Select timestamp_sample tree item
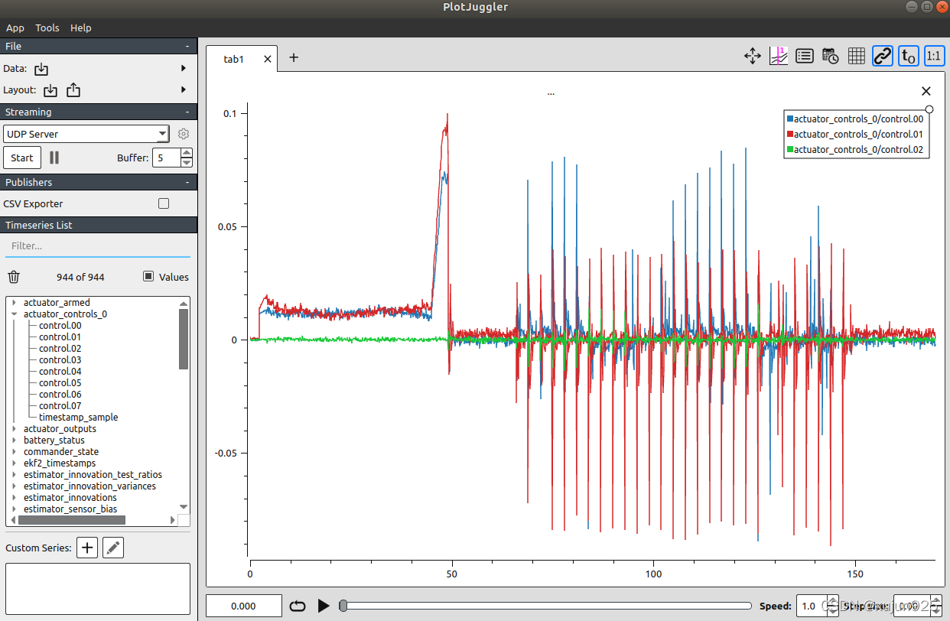Image resolution: width=950 pixels, height=621 pixels. click(x=78, y=418)
